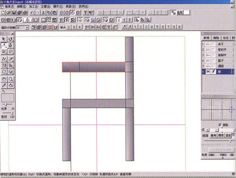
Task: Select the line drawing pen tool in the toolbox
Action: pos(4,45)
